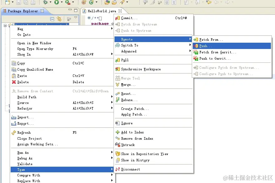Choose Disconnect in Team menu
This screenshot has width=275, height=183.
point(154,169)
